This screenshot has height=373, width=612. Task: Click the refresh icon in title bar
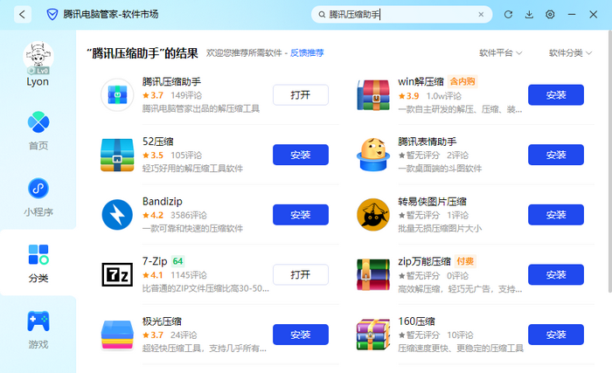click(508, 15)
